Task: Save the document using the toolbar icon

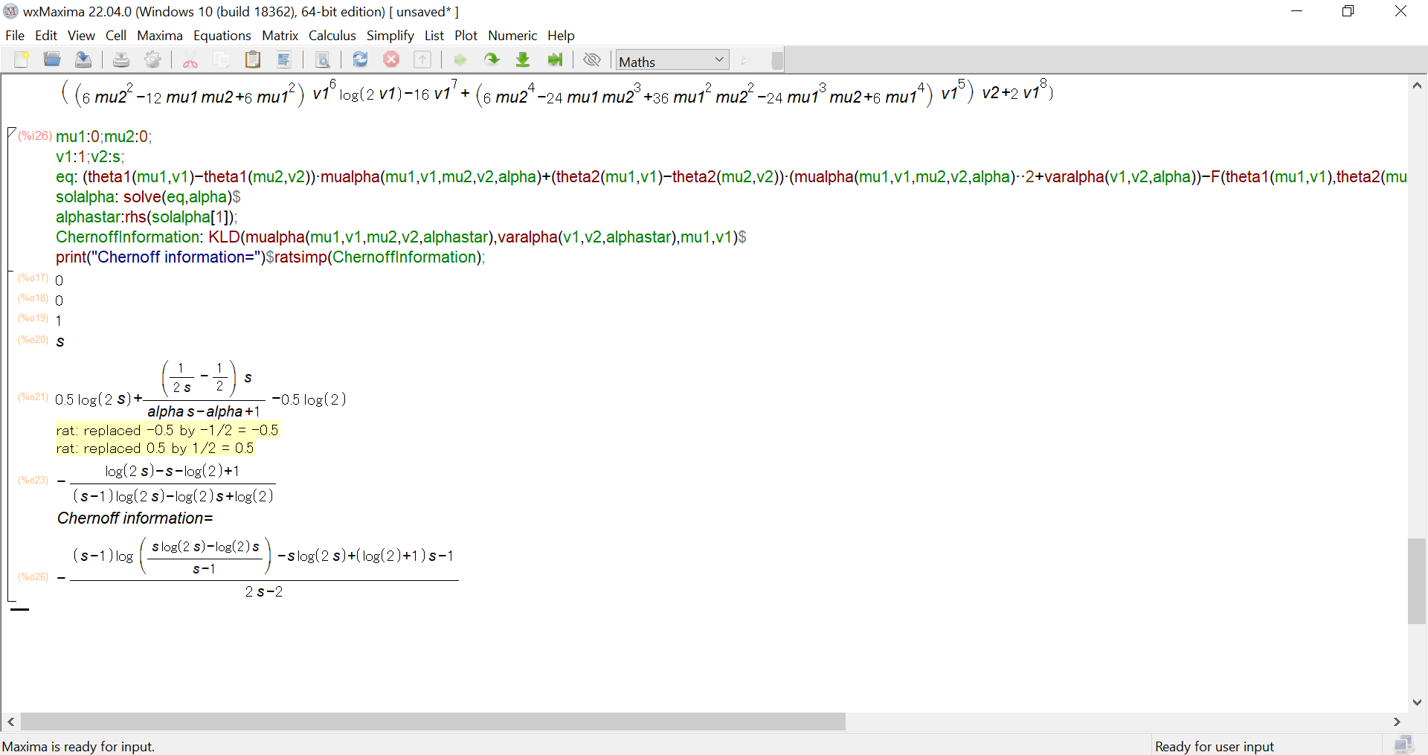Action: point(83,60)
